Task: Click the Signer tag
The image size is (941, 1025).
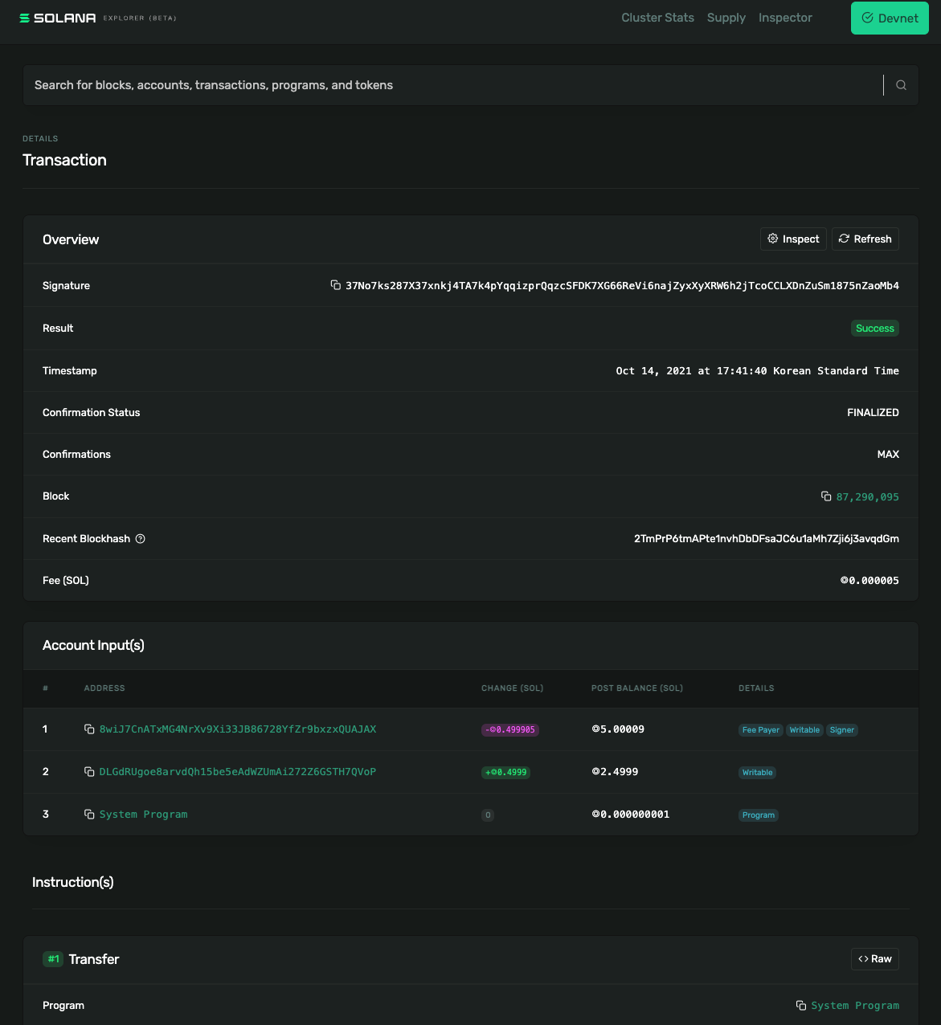Action: tap(842, 730)
